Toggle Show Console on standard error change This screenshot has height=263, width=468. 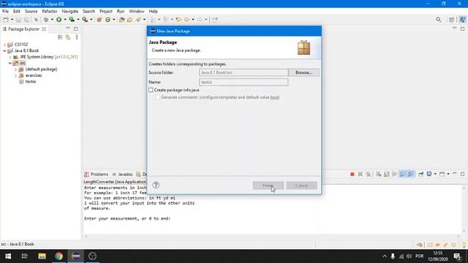[x=410, y=174]
